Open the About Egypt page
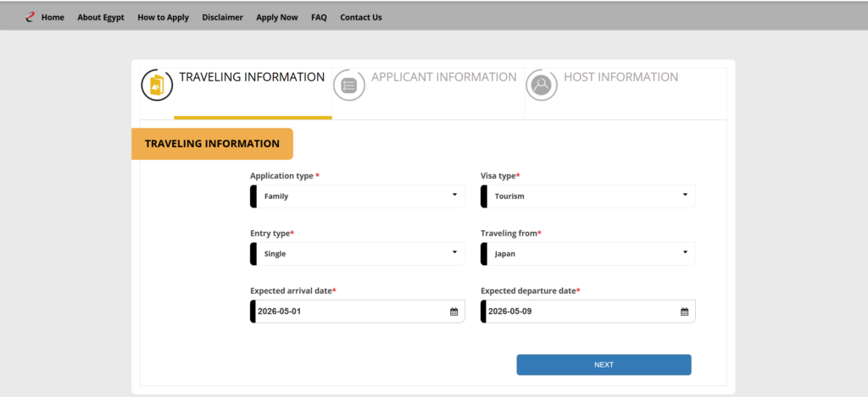The height and width of the screenshot is (397, 868). pos(101,17)
